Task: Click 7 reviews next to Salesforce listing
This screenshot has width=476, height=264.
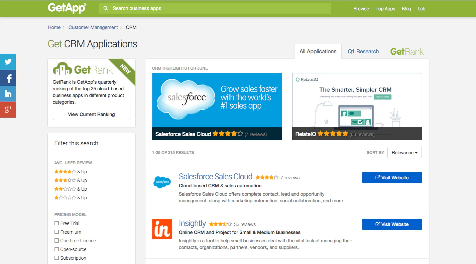Action: click(290, 178)
